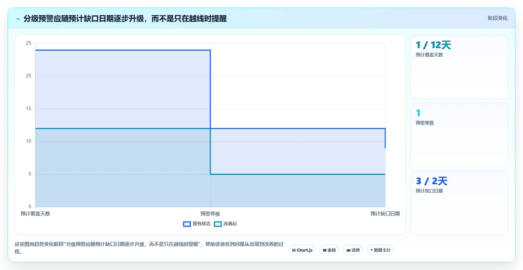
Task: Select the 表格 tag
Action: [329, 250]
